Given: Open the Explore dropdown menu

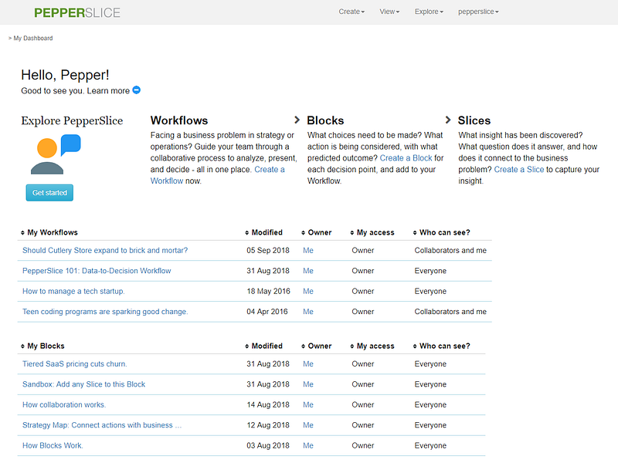Looking at the screenshot, I should 429,12.
